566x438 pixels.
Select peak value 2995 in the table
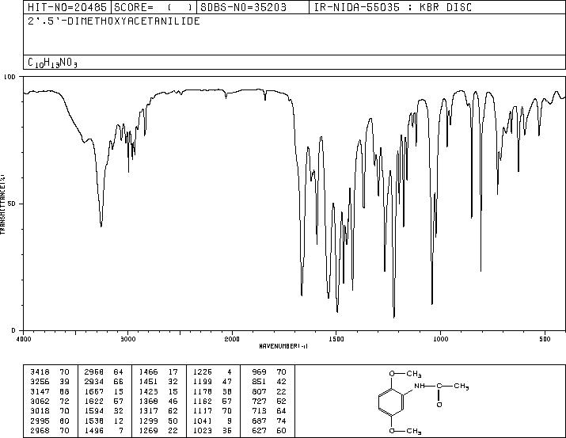point(40,421)
